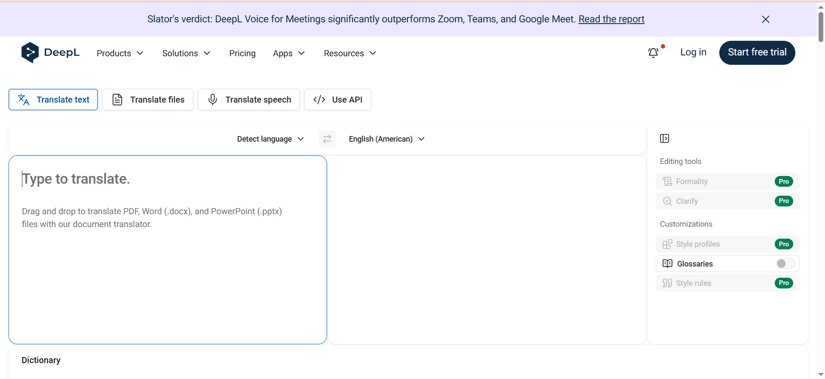Image resolution: width=825 pixels, height=379 pixels.
Task: Click the Pro badge beside Formality
Action: tap(784, 182)
